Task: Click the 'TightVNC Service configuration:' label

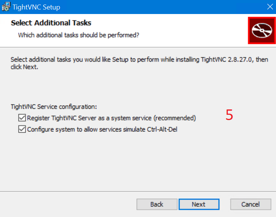Action: 54,107
